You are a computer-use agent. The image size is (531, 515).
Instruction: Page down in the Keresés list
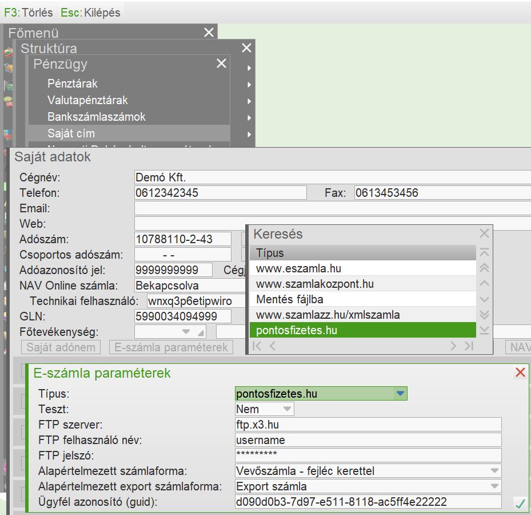(x=484, y=315)
